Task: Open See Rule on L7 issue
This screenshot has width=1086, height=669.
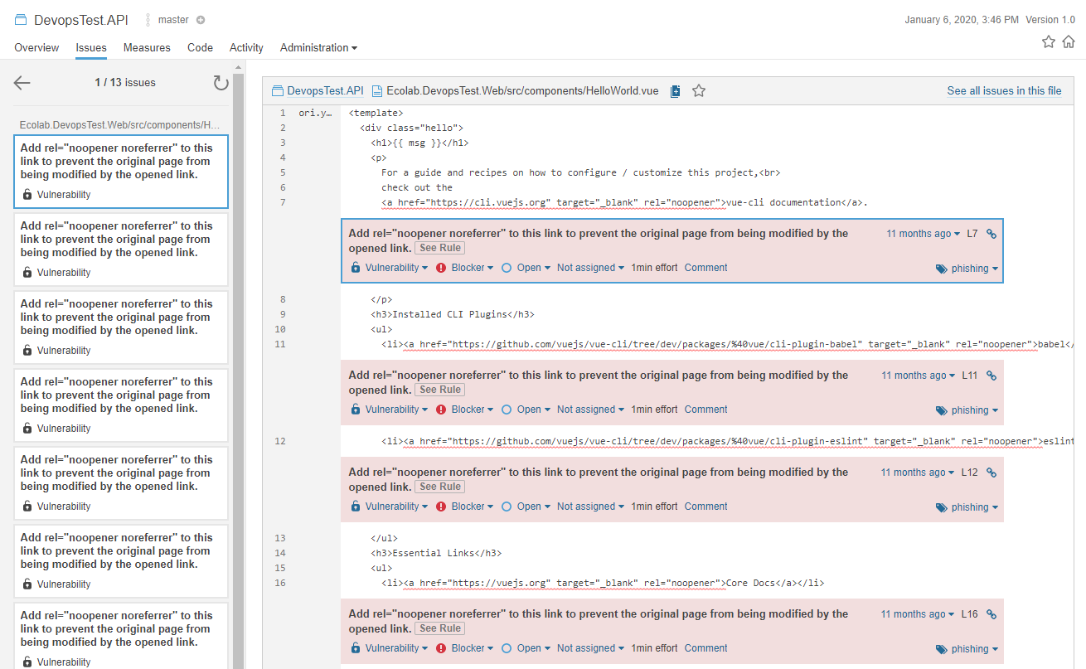Action: [x=439, y=248]
